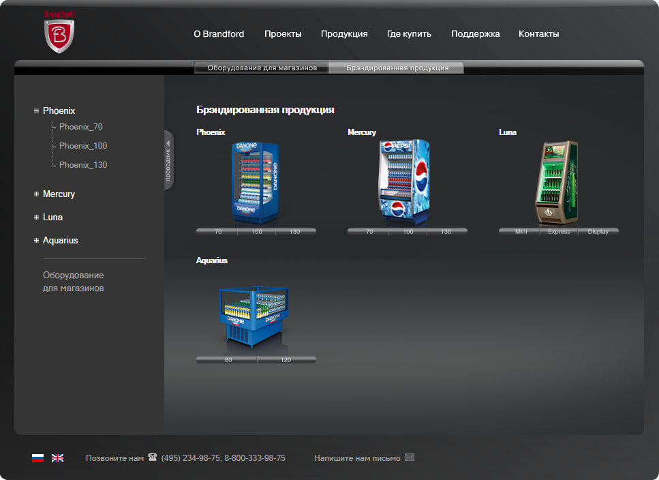The height and width of the screenshot is (480, 659).
Task: Switch to Брэндированная продукция tab
Action: [x=397, y=67]
